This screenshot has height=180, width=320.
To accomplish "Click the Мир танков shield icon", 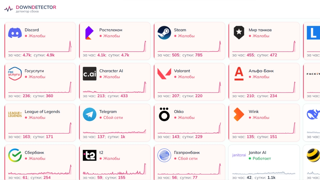I will click(x=239, y=33).
